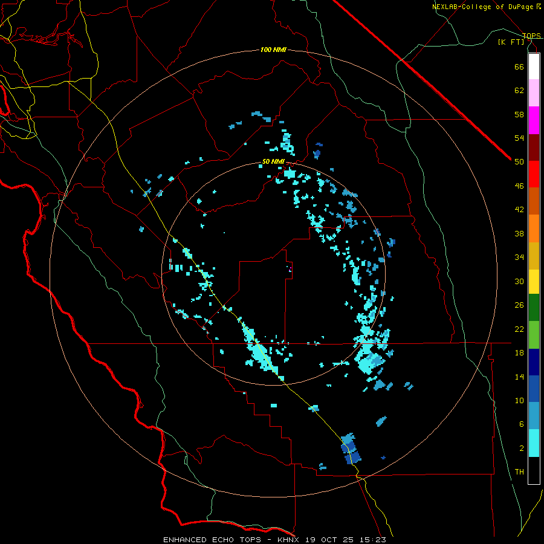Click the light green 22 kft swatch
The image size is (544, 544).
pyautogui.click(x=534, y=335)
